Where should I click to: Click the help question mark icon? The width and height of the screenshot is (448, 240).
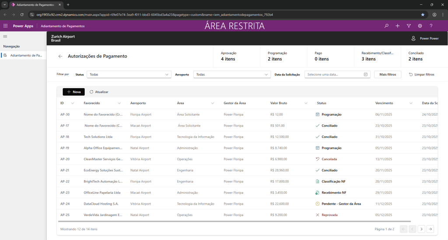[x=431, y=26]
